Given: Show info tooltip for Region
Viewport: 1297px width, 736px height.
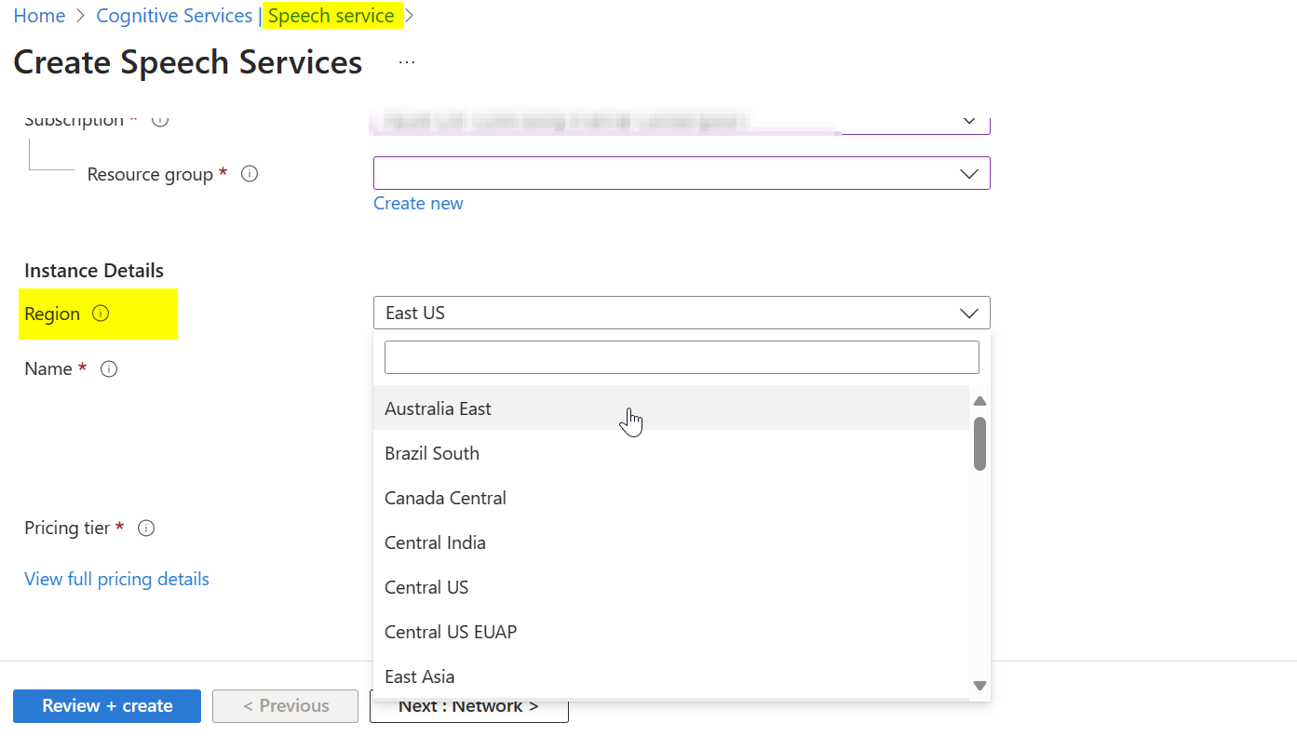Looking at the screenshot, I should coord(101,314).
